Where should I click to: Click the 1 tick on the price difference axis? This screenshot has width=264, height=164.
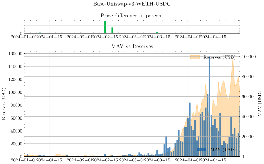pos(21,25)
